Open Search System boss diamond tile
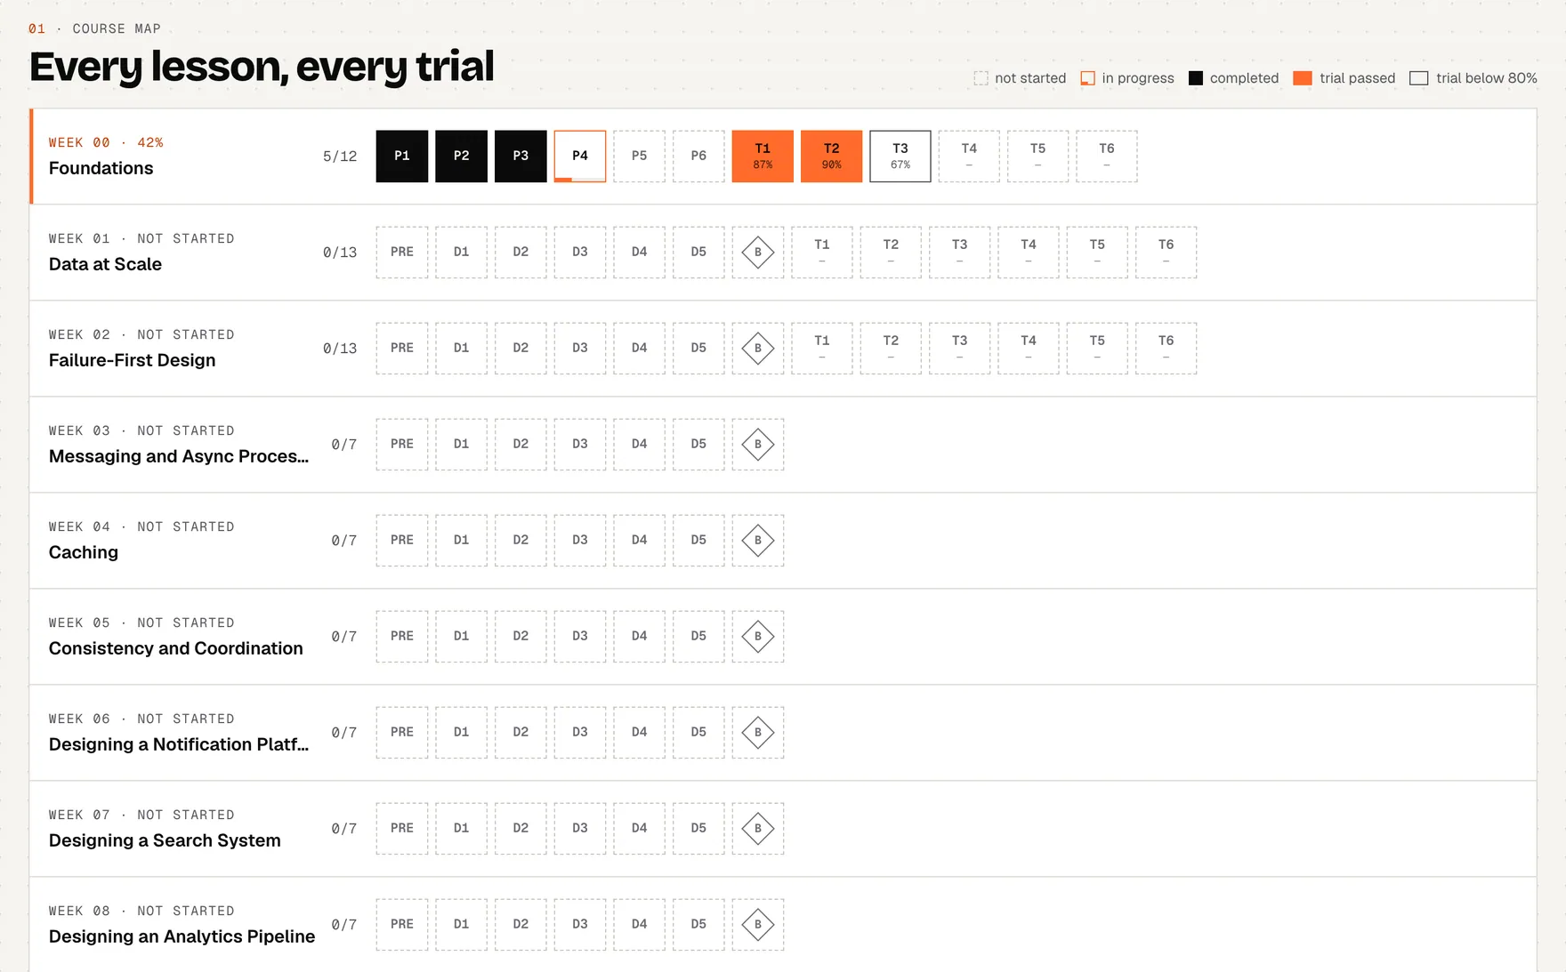The width and height of the screenshot is (1566, 972). (758, 829)
